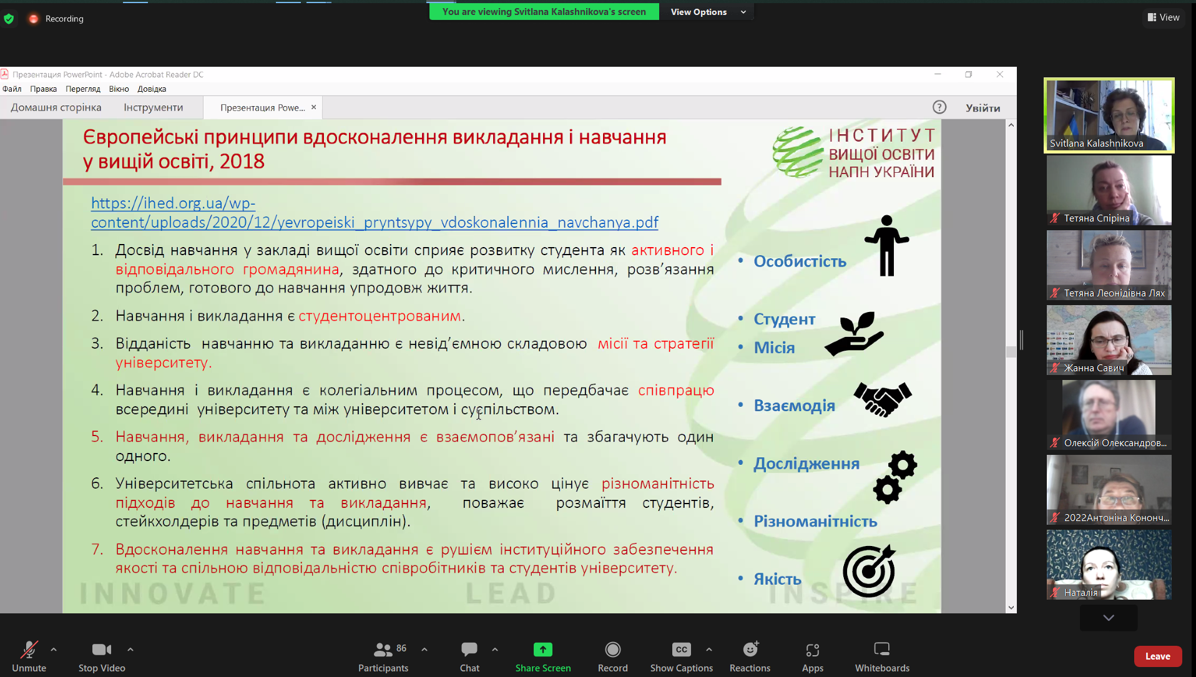The width and height of the screenshot is (1196, 677).
Task: Toggle Stop Video camera button
Action: click(x=101, y=650)
